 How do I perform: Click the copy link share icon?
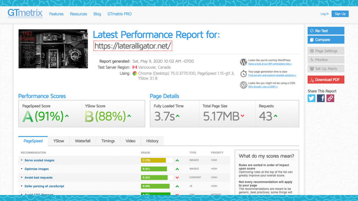point(330,98)
